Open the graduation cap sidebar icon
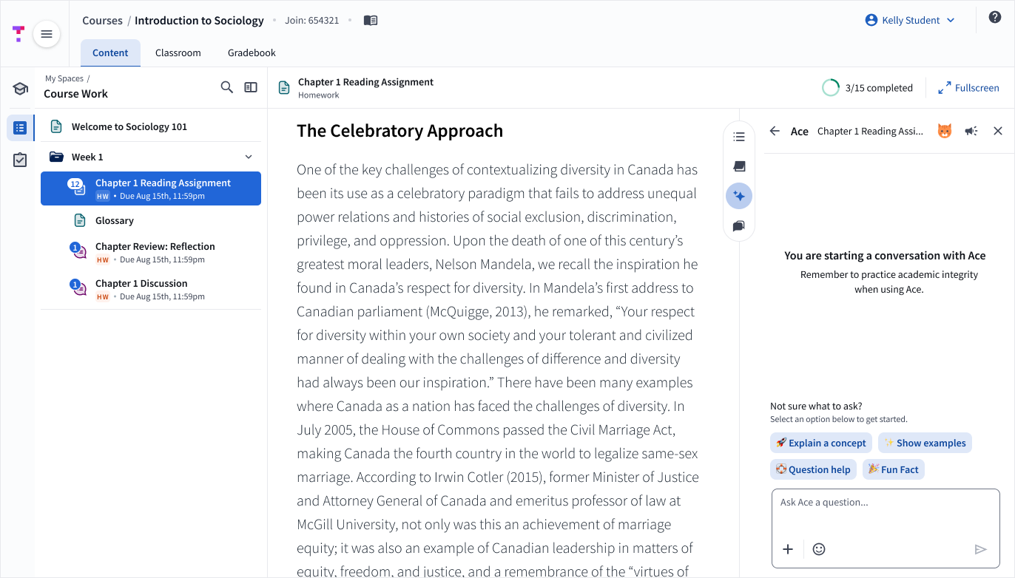Image resolution: width=1015 pixels, height=578 pixels. 20,89
